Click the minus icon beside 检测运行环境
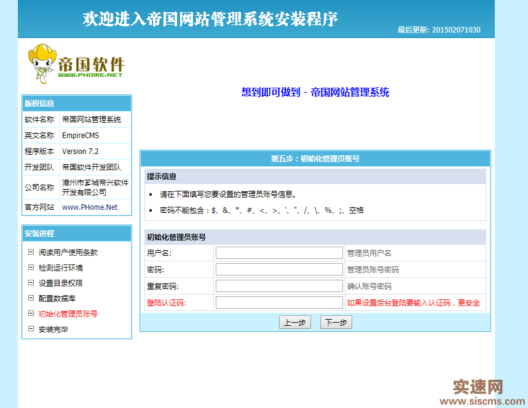528x408 pixels. 31,268
